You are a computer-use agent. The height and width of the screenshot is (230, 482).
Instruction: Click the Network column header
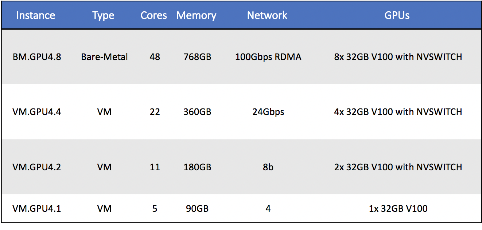click(267, 15)
